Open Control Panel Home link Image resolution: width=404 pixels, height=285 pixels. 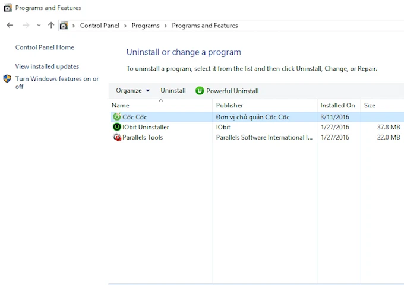tap(45, 47)
